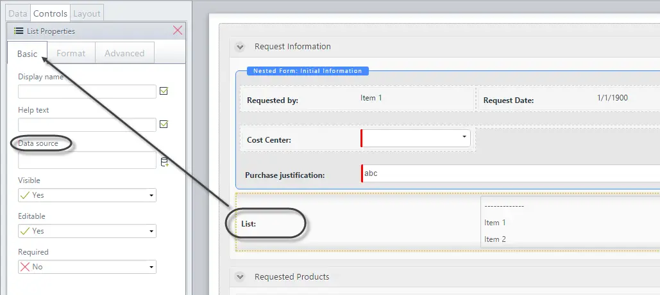Open the Required dropdown

point(87,266)
